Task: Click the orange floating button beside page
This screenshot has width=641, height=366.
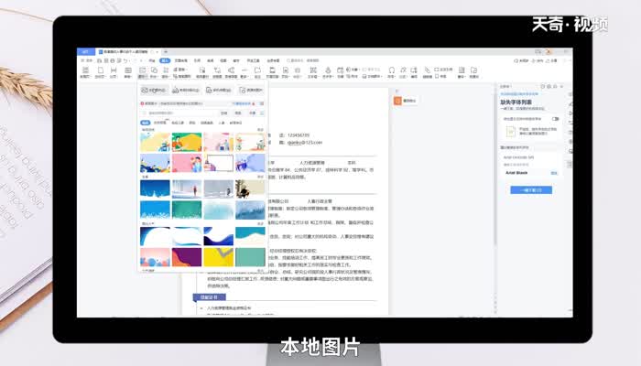Action: 397,101
